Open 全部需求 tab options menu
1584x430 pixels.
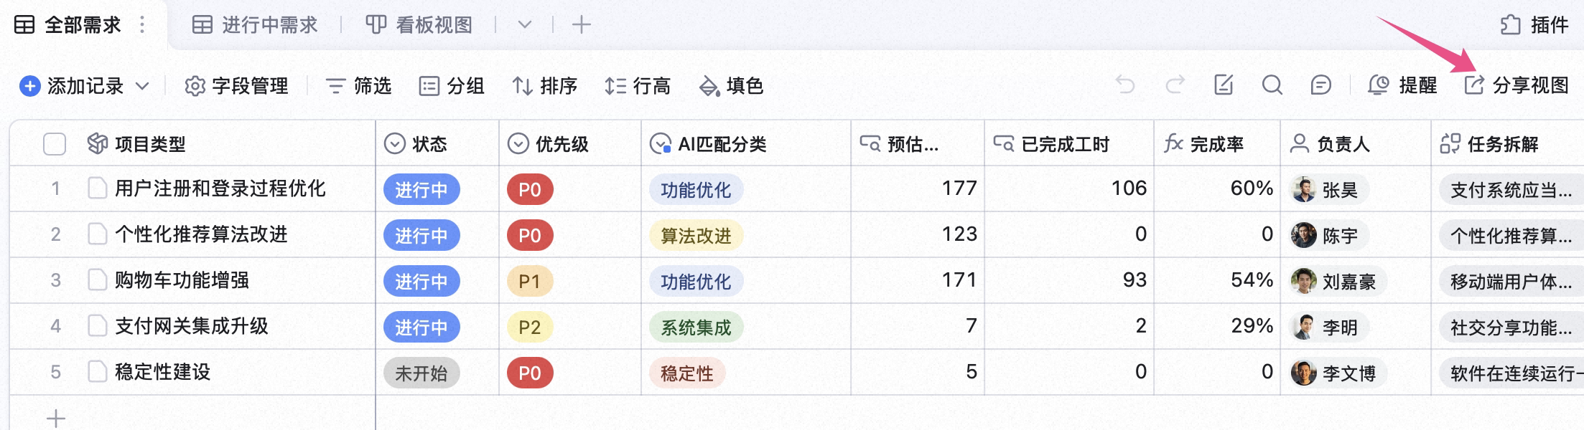(x=142, y=25)
